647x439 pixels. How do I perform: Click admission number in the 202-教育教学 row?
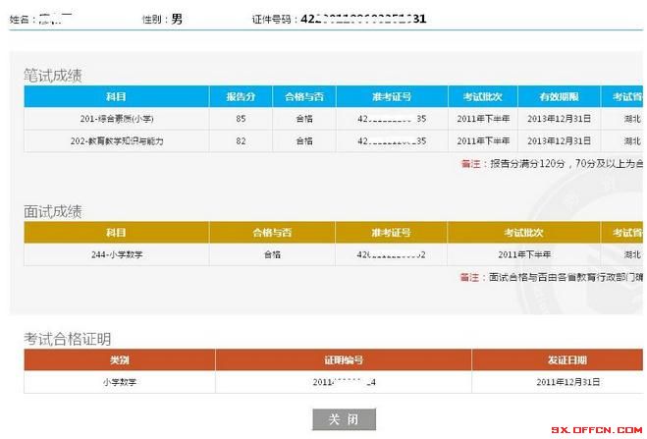(392, 141)
